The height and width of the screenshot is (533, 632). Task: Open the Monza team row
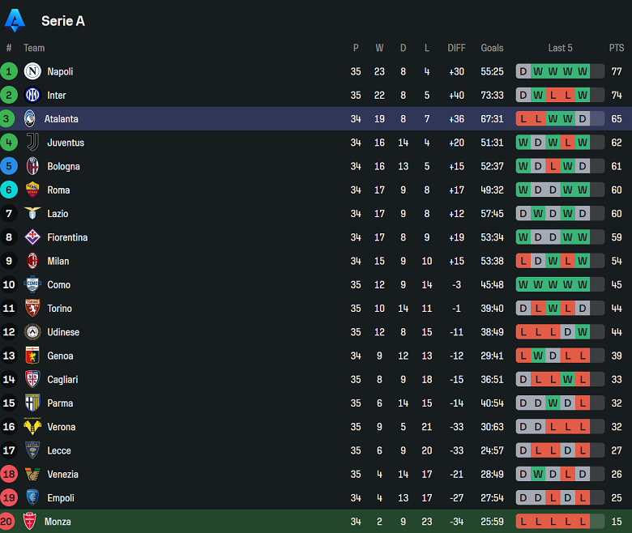click(316, 522)
